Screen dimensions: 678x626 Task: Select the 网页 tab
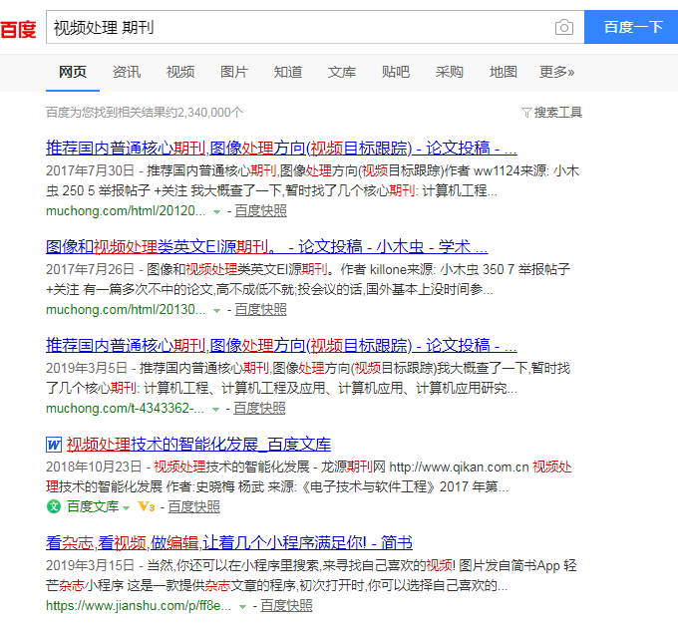[73, 72]
